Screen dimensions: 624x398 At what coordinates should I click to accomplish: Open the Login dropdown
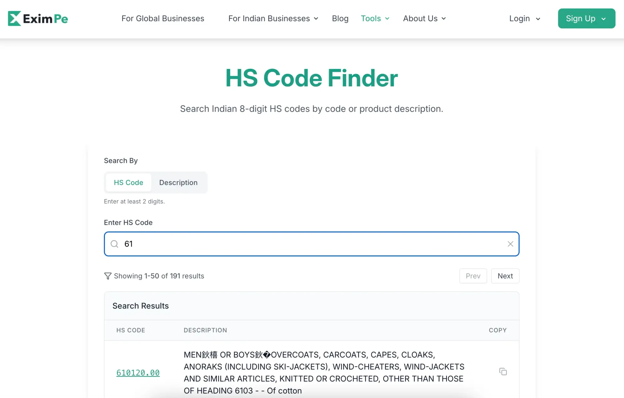tap(524, 19)
